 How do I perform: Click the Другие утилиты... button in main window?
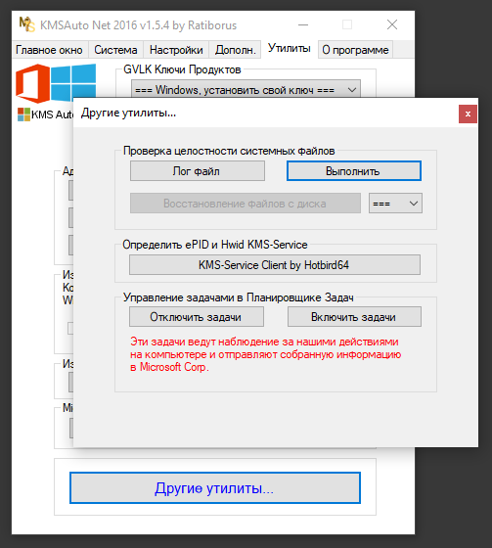tap(215, 488)
